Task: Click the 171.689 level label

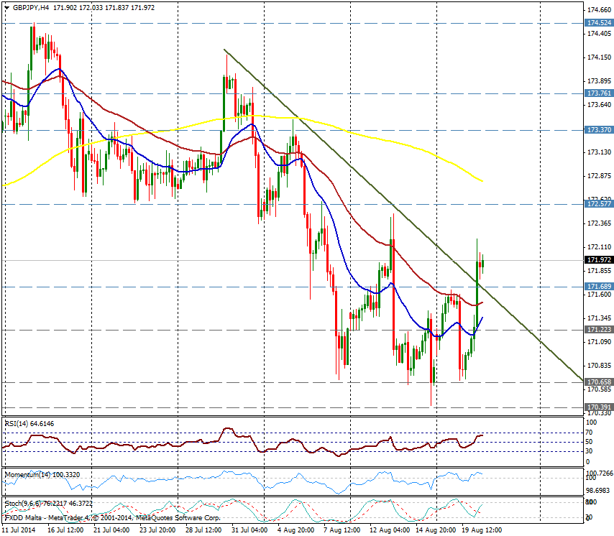Action: click(599, 287)
